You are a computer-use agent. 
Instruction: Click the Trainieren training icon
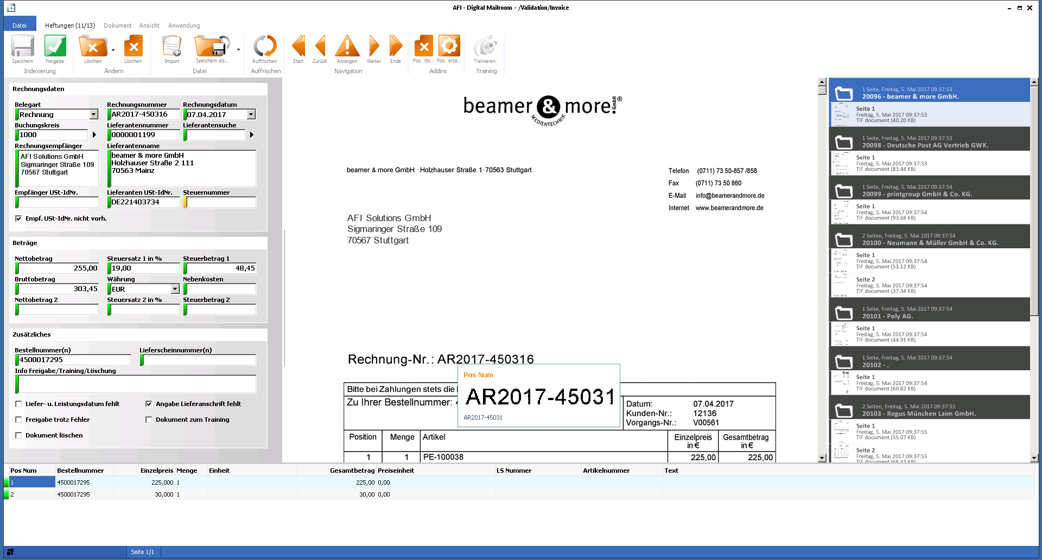[485, 47]
